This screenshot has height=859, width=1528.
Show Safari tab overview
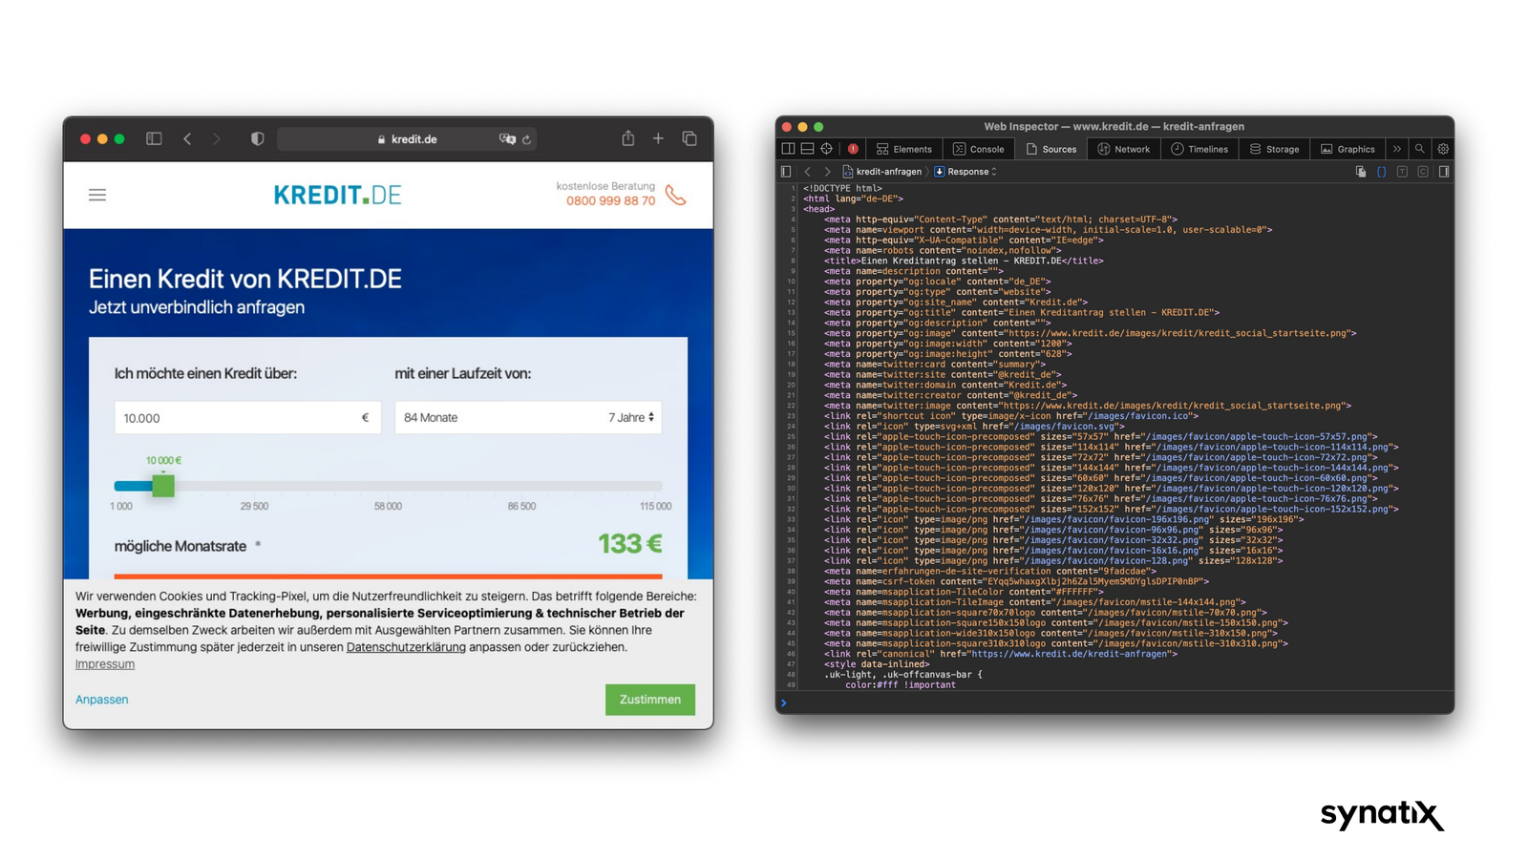(x=690, y=138)
